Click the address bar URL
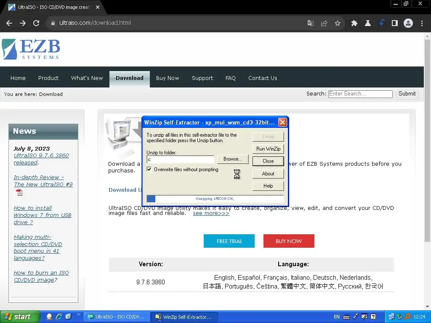The height and width of the screenshot is (323, 431). [95, 23]
